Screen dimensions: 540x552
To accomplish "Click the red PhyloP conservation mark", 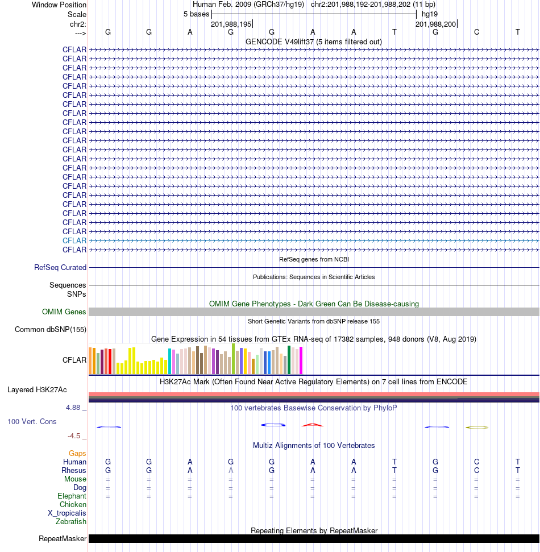I will click(312, 425).
